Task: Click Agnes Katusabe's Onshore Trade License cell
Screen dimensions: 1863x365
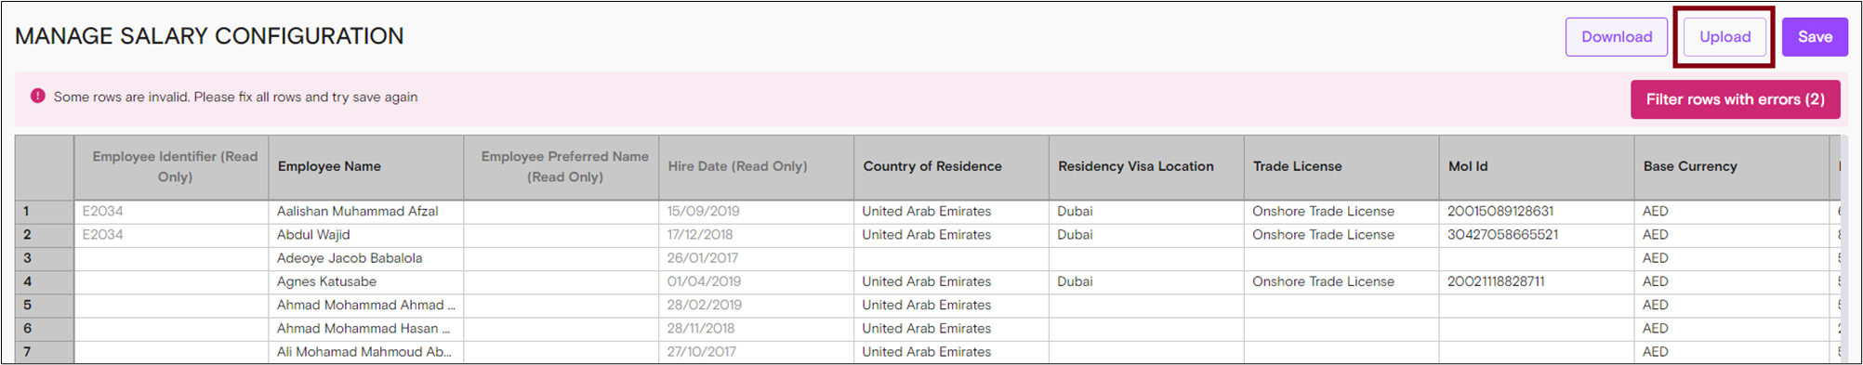Action: point(1341,281)
